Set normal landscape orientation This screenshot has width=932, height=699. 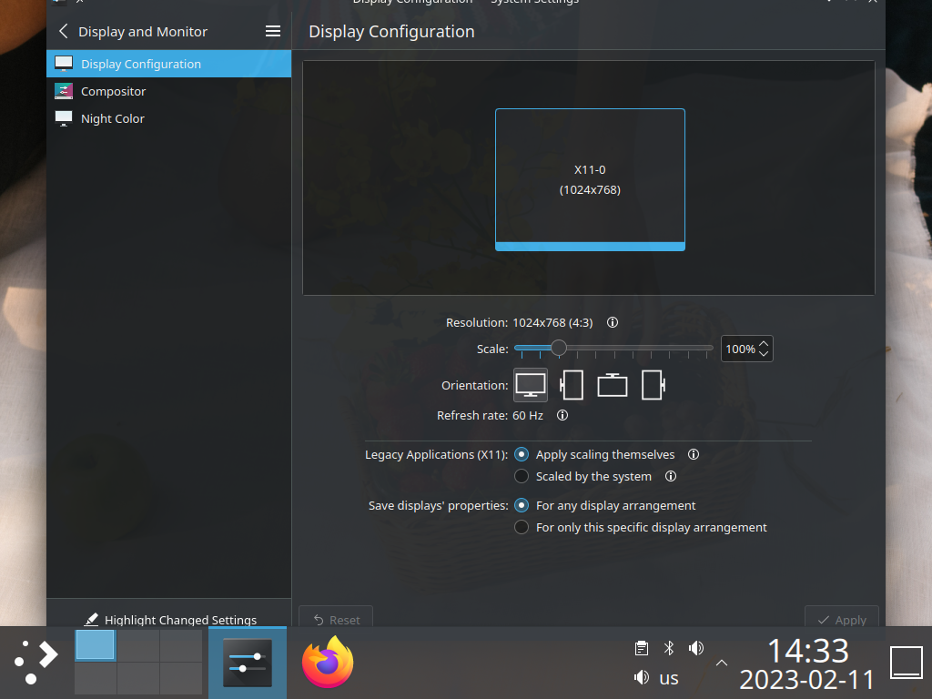click(x=531, y=385)
